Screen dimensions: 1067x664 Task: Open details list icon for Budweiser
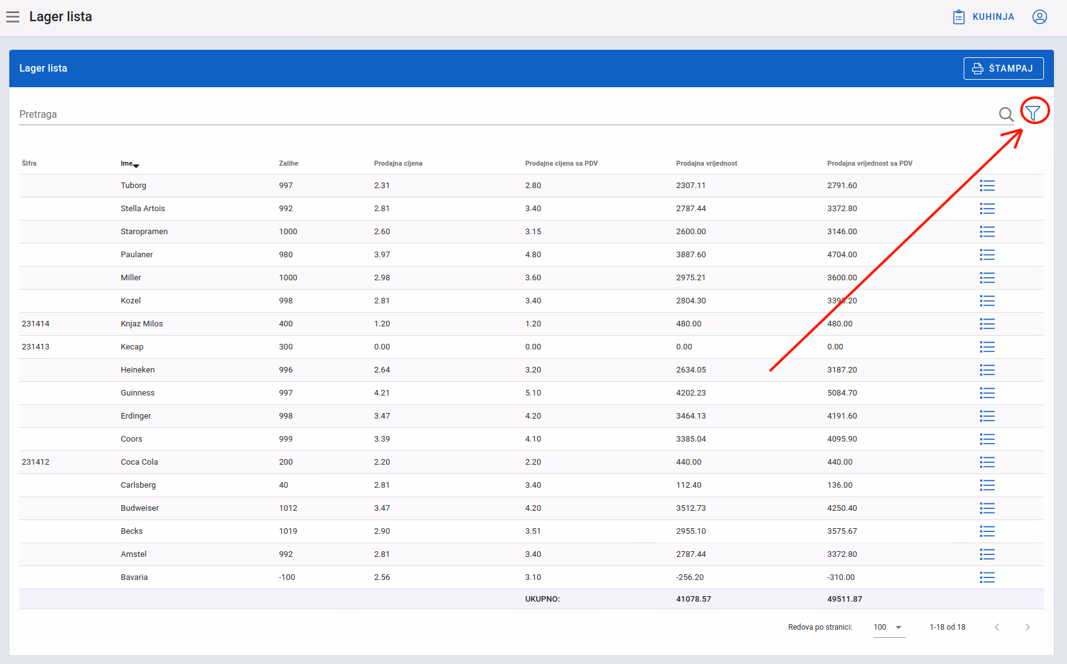987,508
